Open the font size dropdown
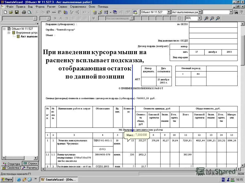The image size is (245, 183). click(x=48, y=18)
